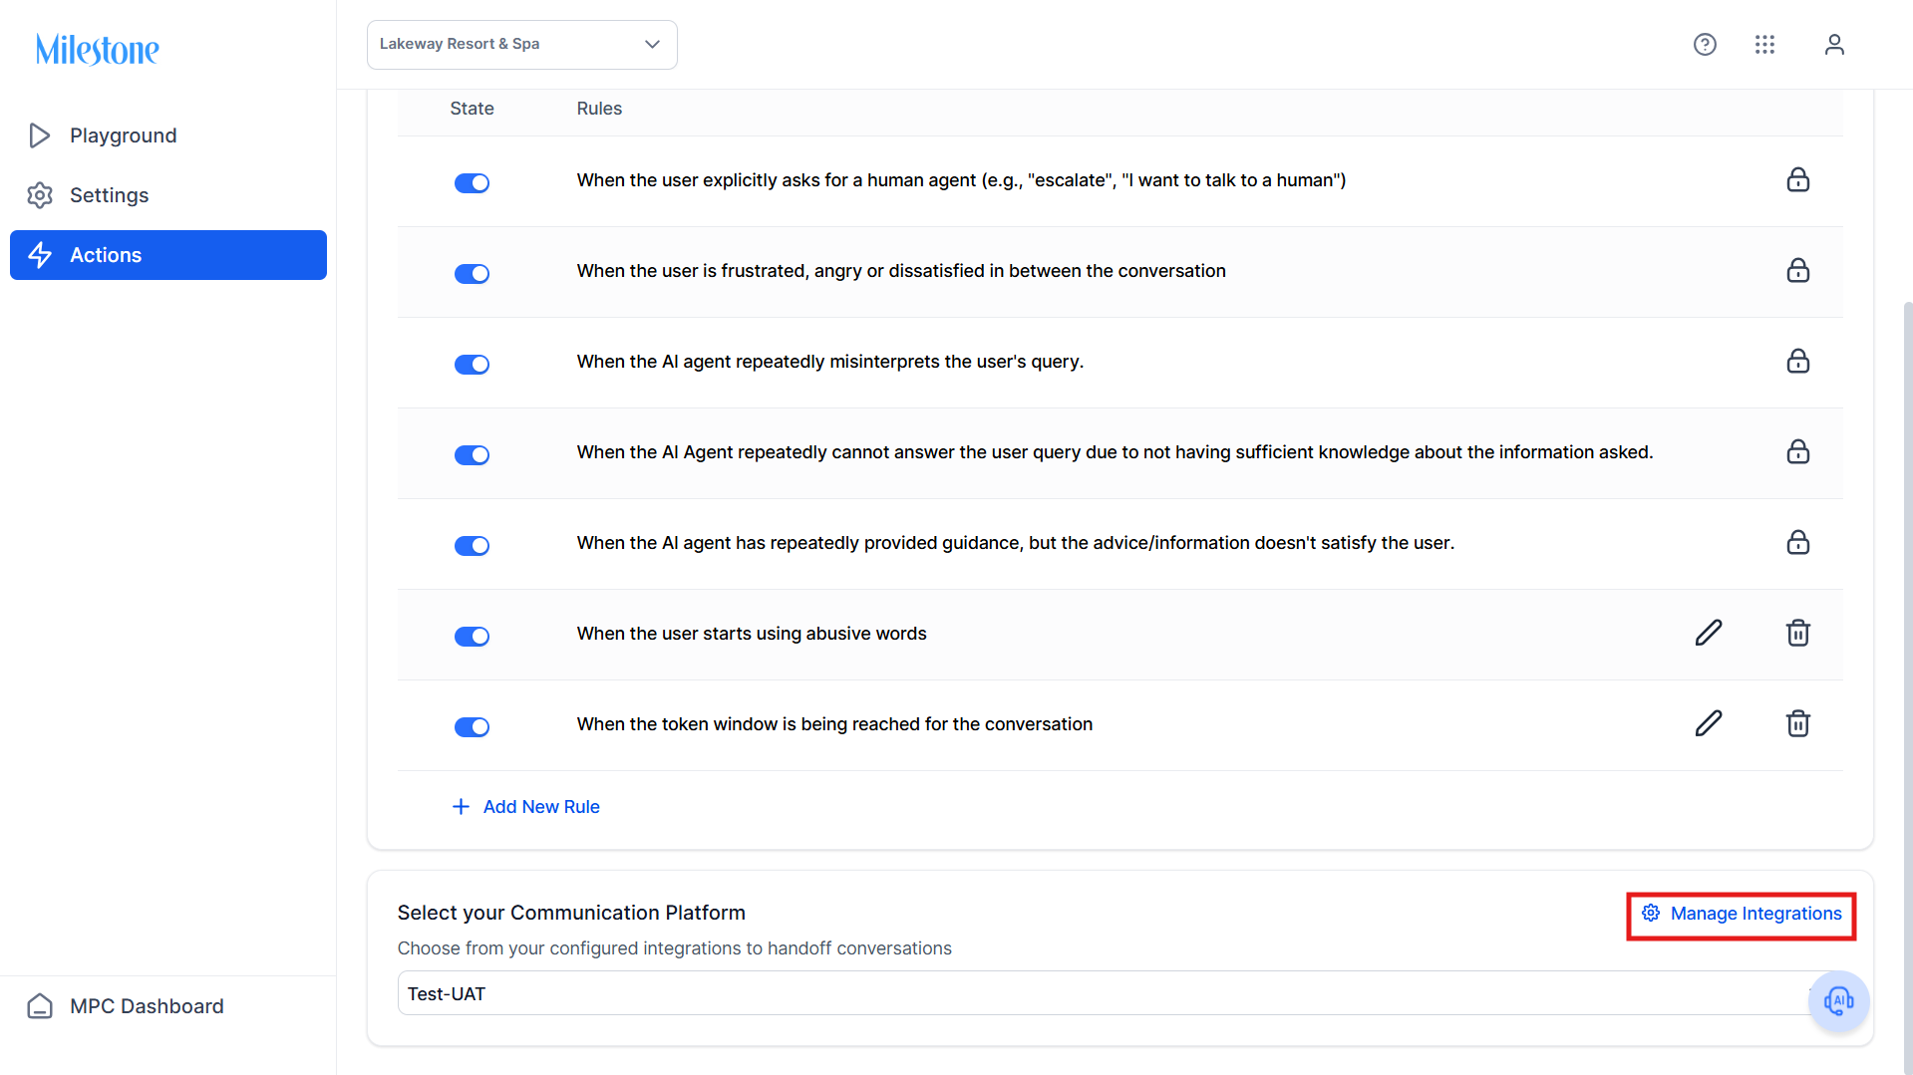Toggle the explicit human agent request rule

(472, 183)
